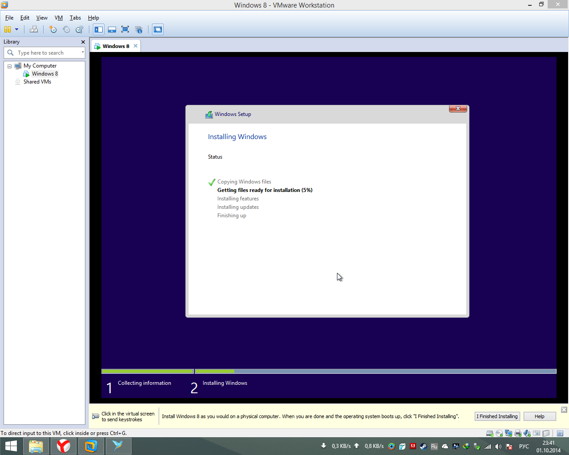Open the snapshot manager

pos(80,29)
